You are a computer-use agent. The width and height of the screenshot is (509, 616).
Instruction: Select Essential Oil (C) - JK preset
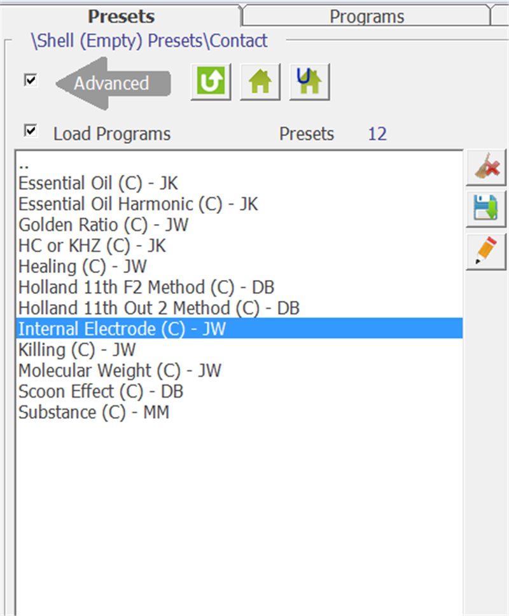click(x=98, y=183)
